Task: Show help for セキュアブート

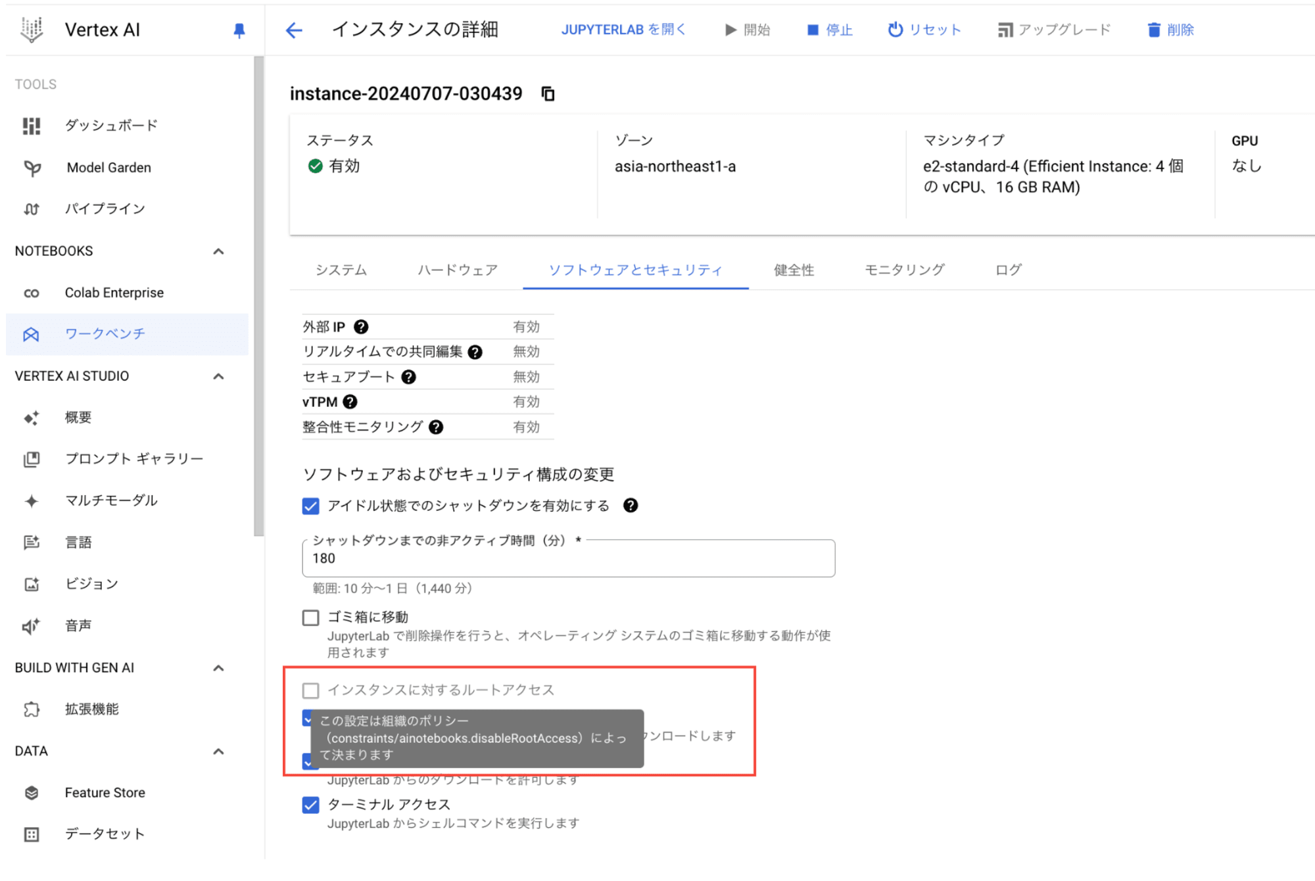Action: point(409,377)
